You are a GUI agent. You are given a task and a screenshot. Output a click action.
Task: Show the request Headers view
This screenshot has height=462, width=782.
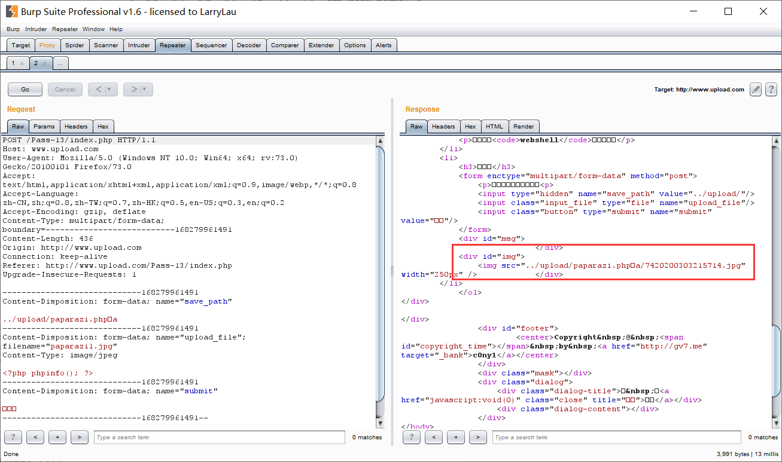coord(76,126)
